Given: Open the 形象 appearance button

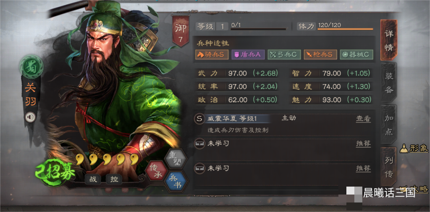Looking at the screenshot, I should click(414, 148).
